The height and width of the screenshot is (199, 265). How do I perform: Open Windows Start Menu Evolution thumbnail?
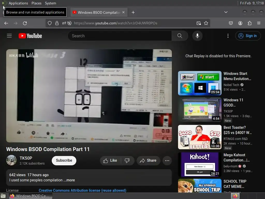(200, 83)
